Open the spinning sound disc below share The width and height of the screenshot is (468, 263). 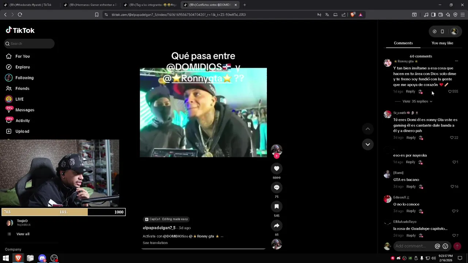[x=276, y=244]
